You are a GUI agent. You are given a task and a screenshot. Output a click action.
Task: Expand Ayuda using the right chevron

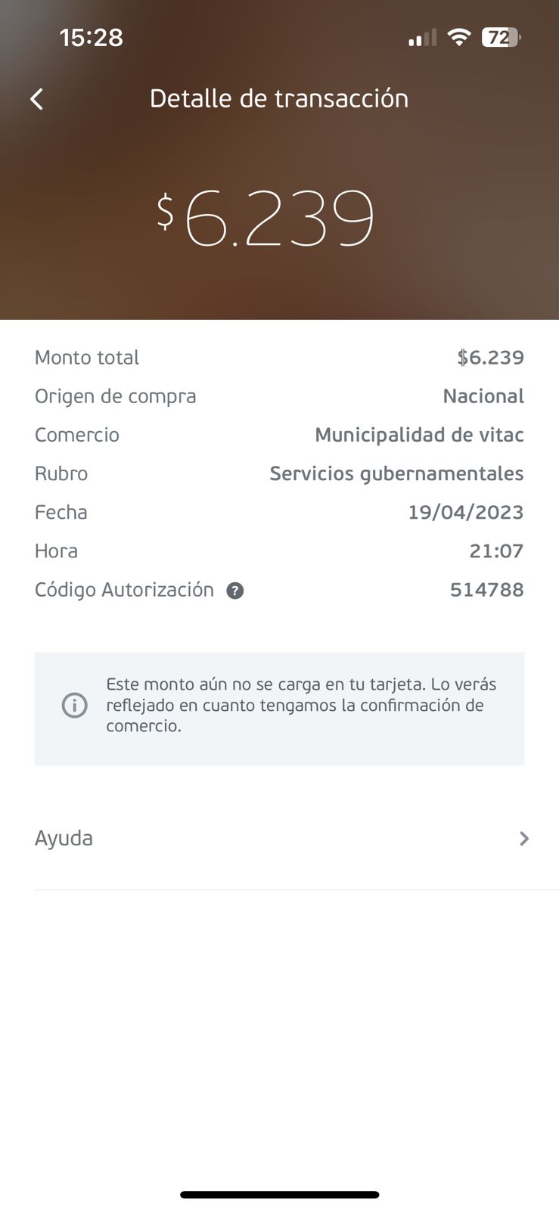523,839
